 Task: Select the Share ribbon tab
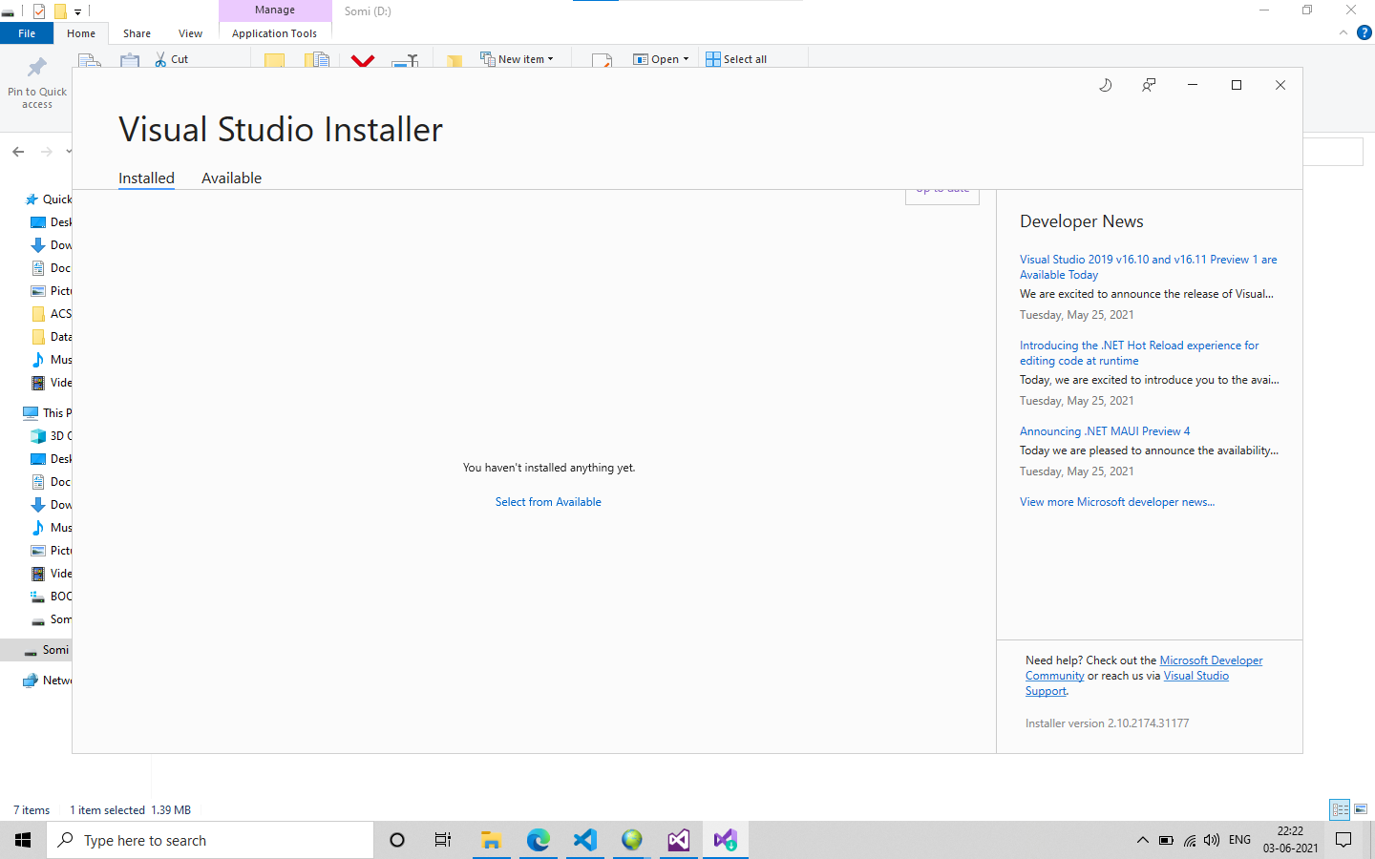coord(137,33)
